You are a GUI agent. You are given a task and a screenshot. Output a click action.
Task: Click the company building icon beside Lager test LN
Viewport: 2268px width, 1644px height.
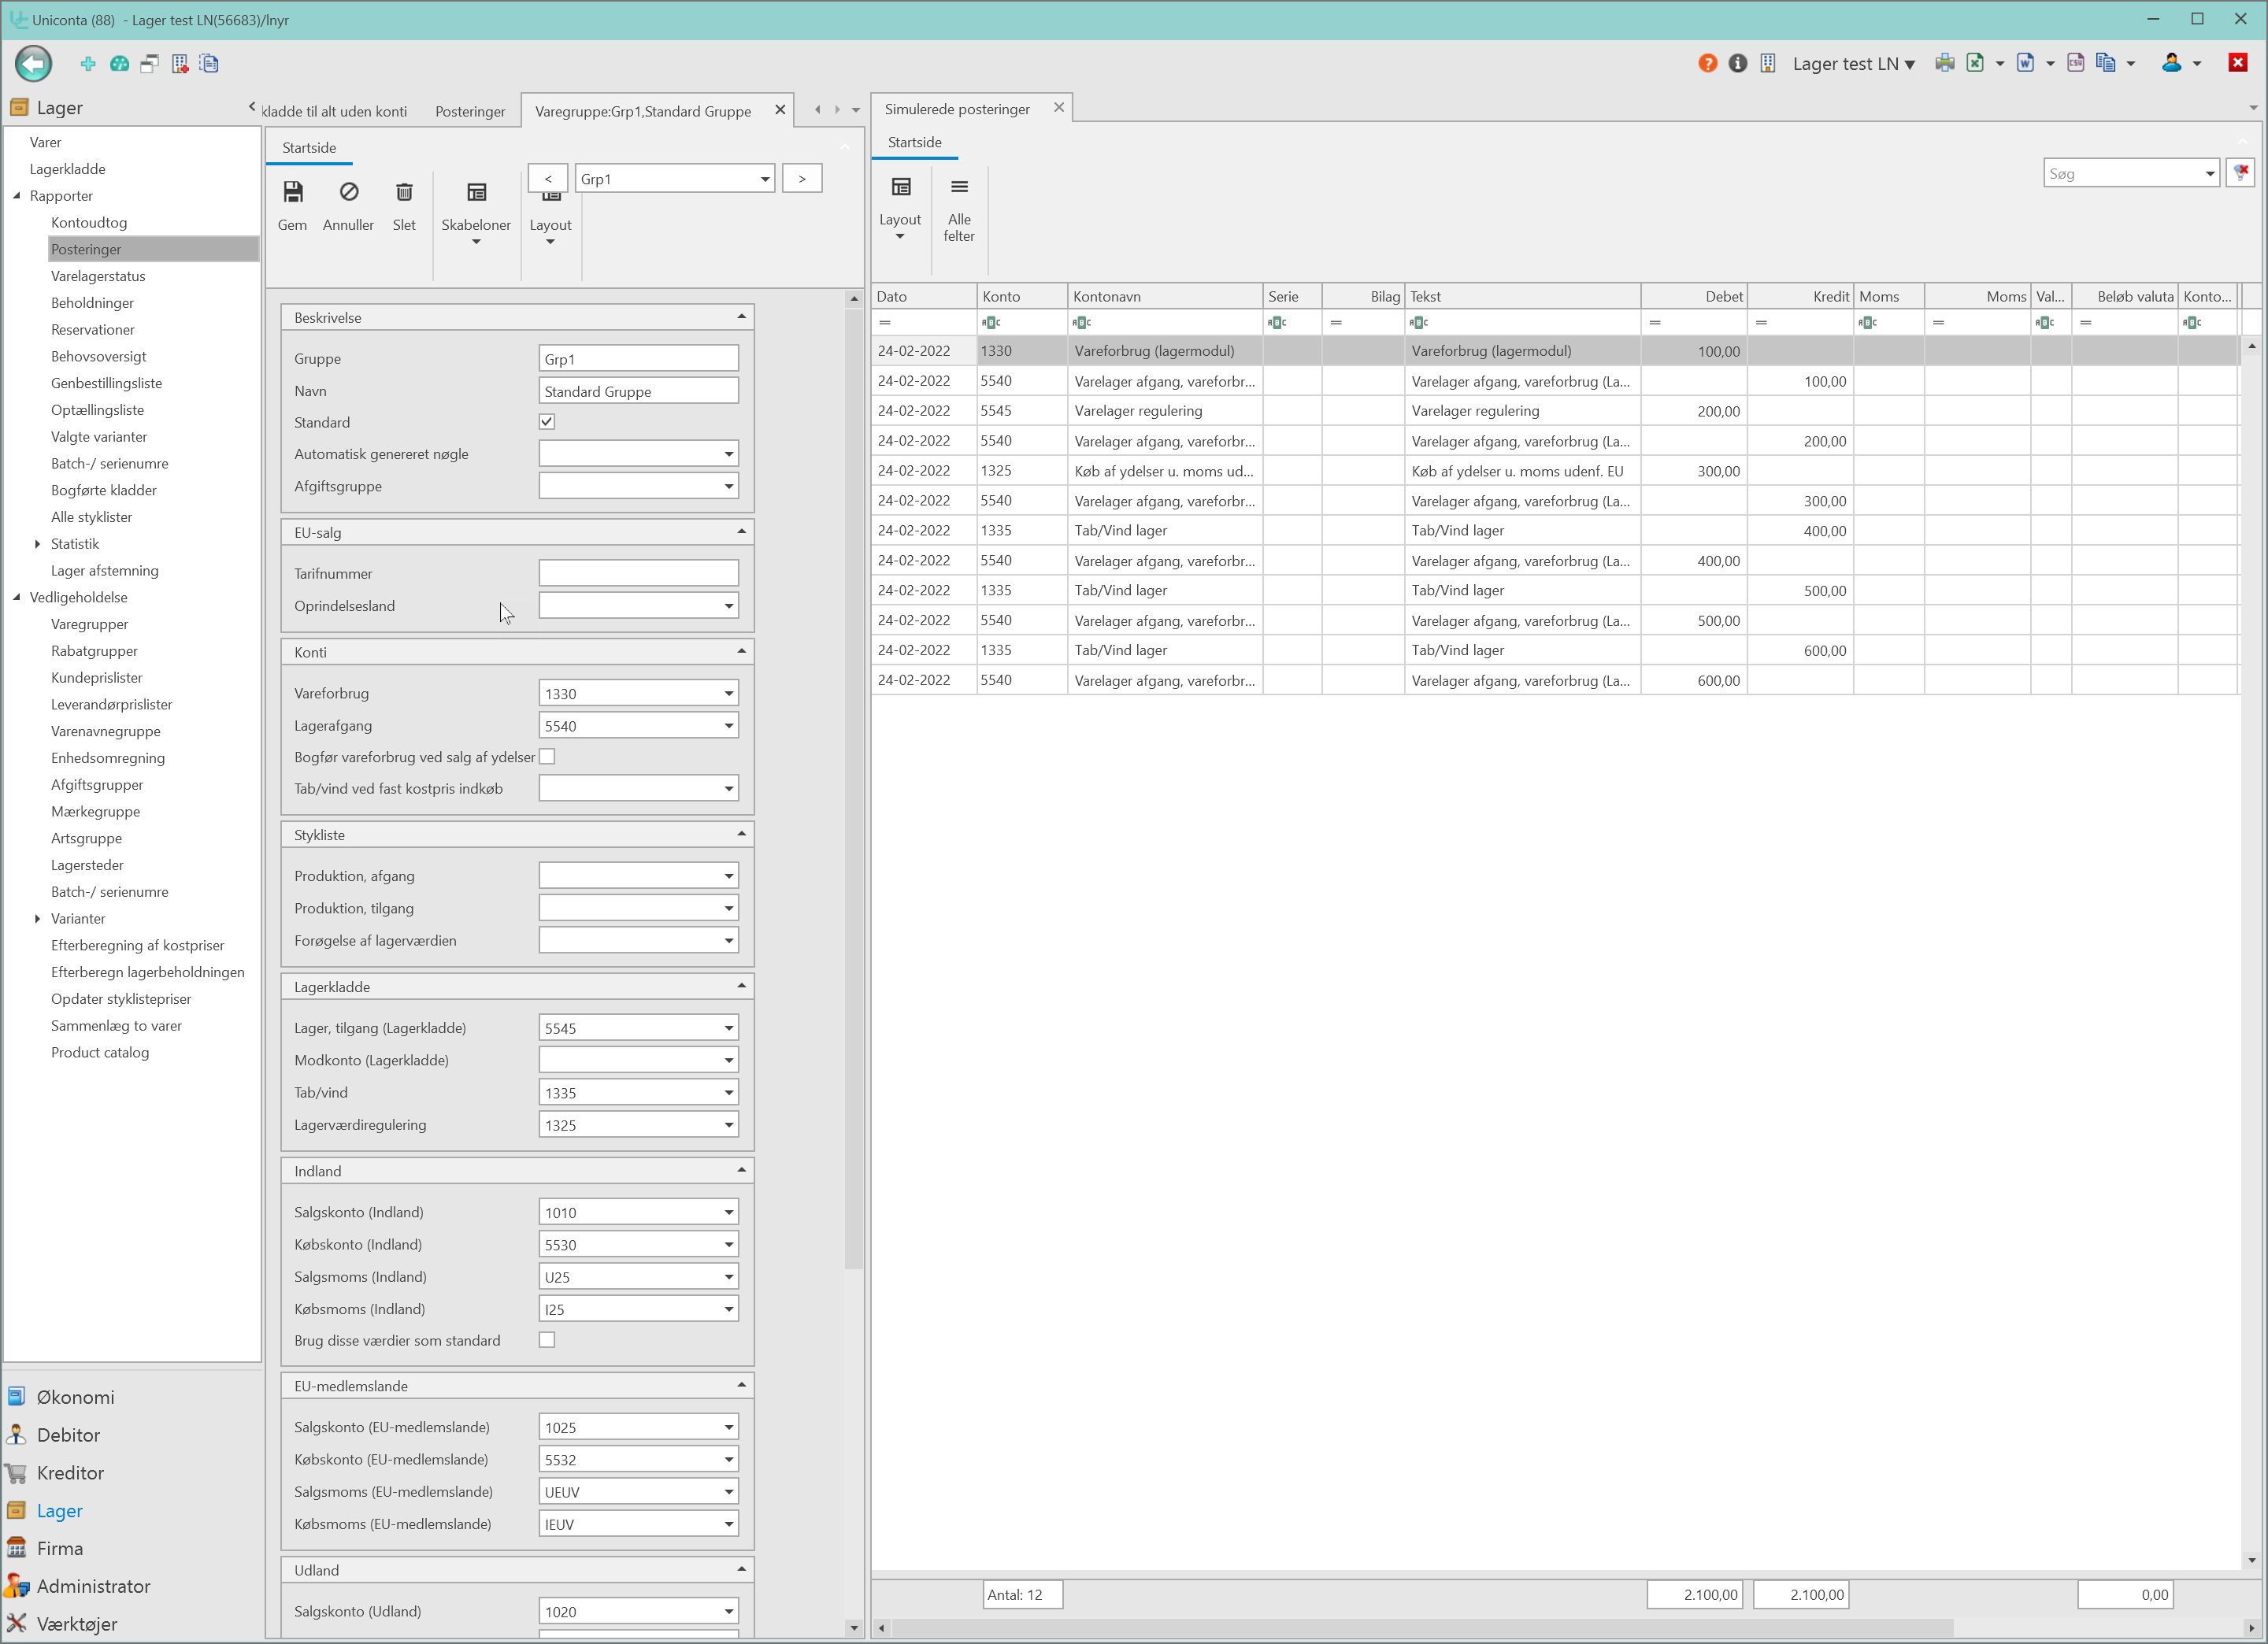1767,64
